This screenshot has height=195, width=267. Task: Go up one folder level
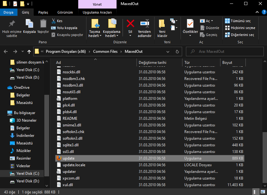(29, 52)
